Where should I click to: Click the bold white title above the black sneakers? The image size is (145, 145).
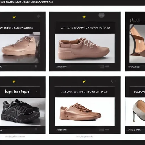(17, 92)
